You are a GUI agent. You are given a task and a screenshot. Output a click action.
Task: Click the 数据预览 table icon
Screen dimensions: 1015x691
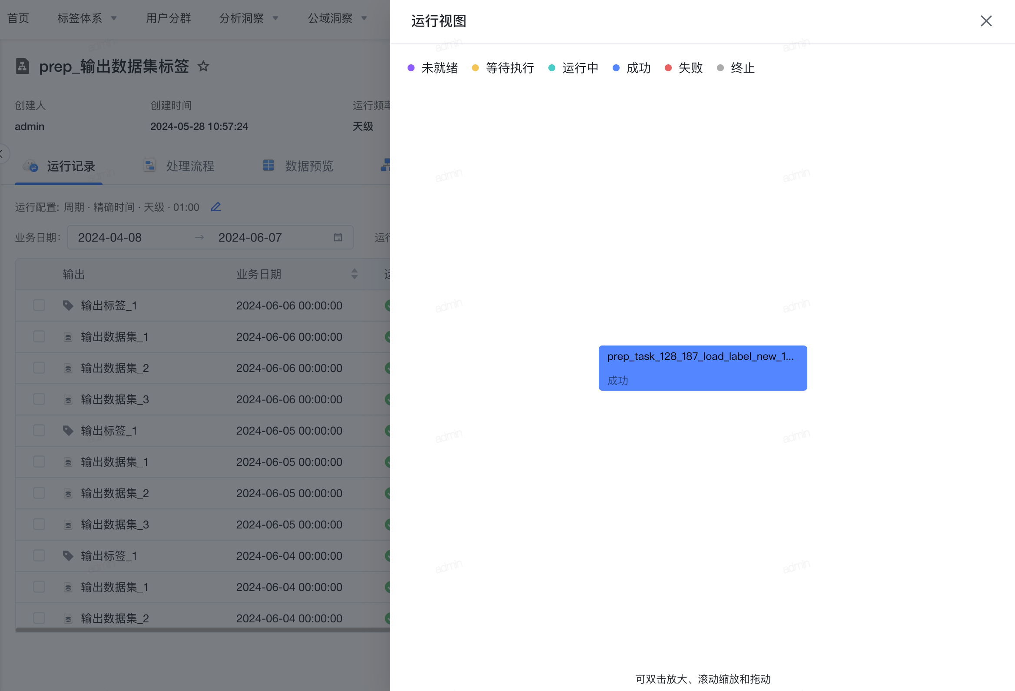268,166
